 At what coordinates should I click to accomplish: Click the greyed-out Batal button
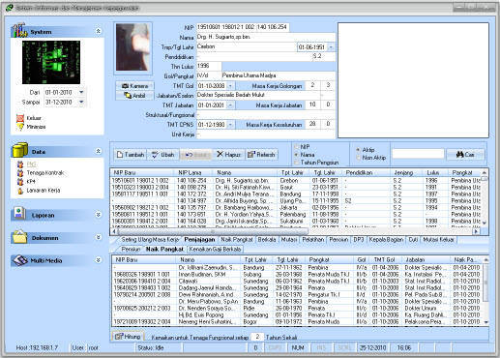[x=196, y=155]
